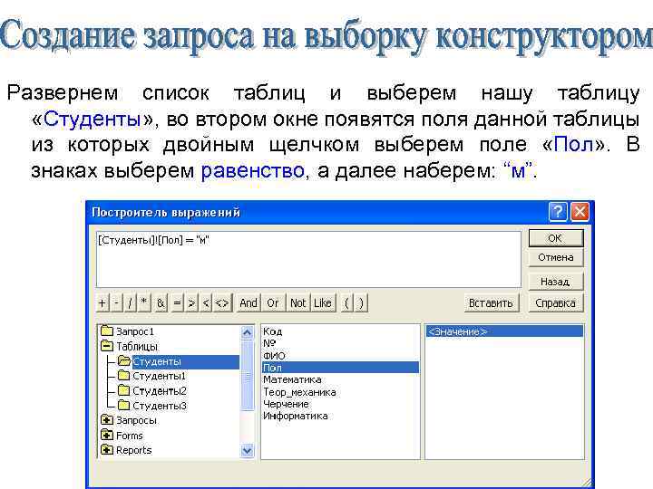Insert the Like operator
The height and width of the screenshot is (489, 653).
(x=323, y=303)
